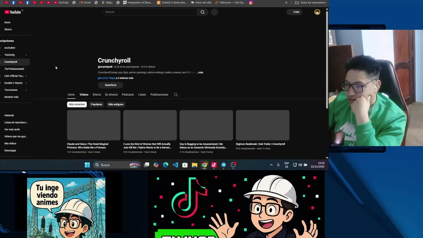This screenshot has height=238, width=423.
Task: Open the 'Welcome — Elia Op...' bookmark
Action: (230, 2)
